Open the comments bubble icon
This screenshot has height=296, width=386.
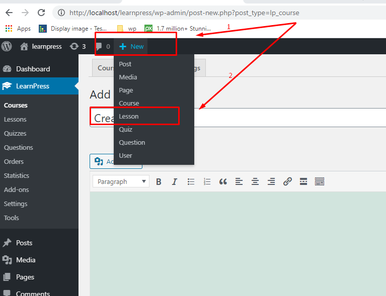tap(99, 46)
